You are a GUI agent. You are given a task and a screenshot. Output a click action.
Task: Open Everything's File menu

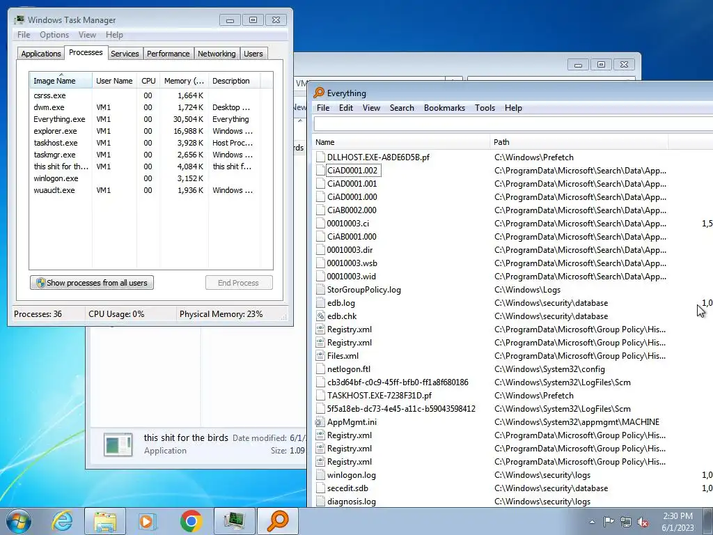pos(323,108)
